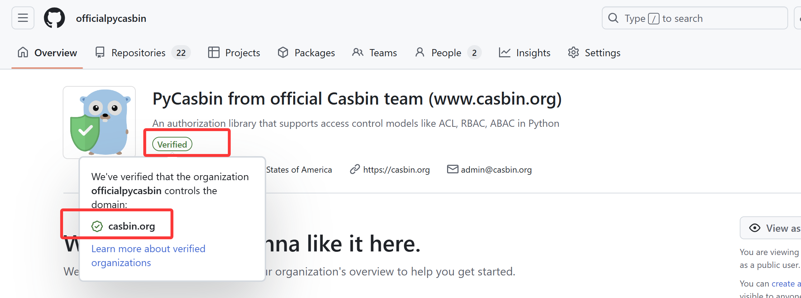Open the Packages tab
Screen dimensions: 801x298
pyautogui.click(x=306, y=53)
